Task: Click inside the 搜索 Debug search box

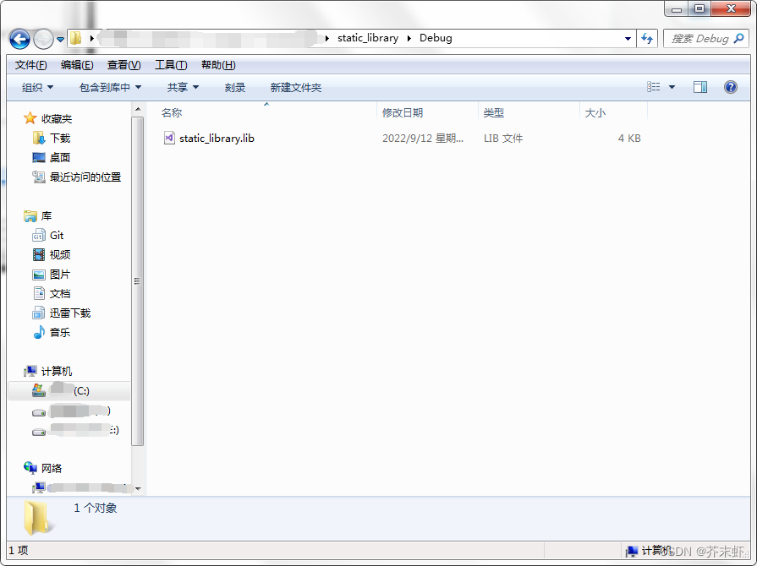Action: coord(705,38)
